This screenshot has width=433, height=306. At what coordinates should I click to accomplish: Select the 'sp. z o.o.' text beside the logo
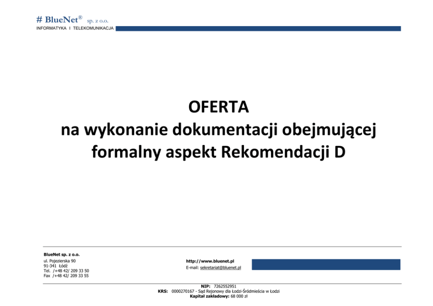[x=97, y=21]
